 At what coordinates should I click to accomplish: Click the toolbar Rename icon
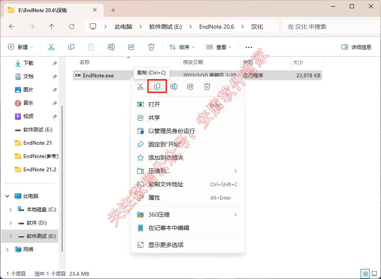point(111,47)
